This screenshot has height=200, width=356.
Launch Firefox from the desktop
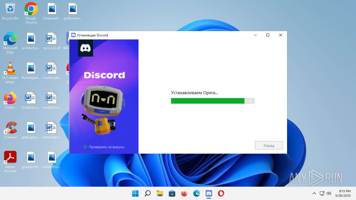[10, 101]
